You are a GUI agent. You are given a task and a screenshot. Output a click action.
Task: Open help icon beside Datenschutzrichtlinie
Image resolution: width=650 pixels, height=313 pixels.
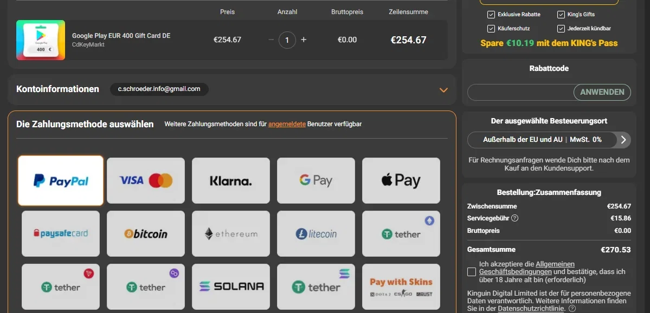pos(572,309)
